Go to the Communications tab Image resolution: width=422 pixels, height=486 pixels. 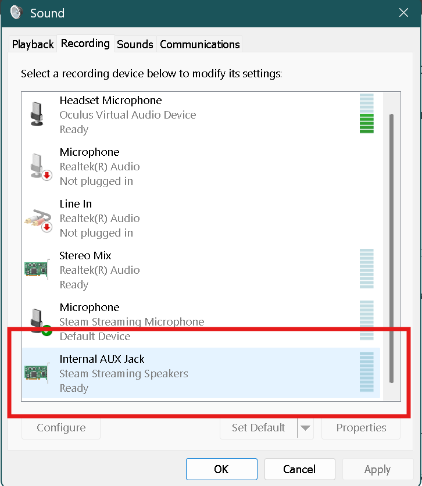click(x=200, y=44)
